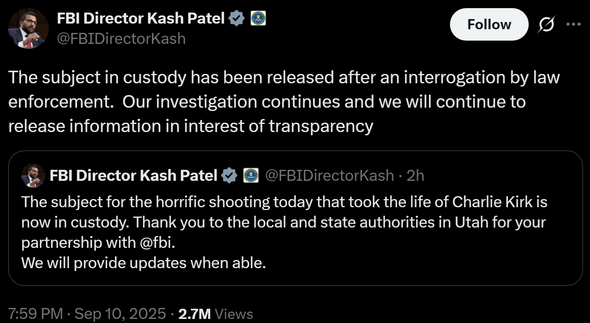Click the Follow button
The height and width of the screenshot is (323, 590).
point(489,25)
